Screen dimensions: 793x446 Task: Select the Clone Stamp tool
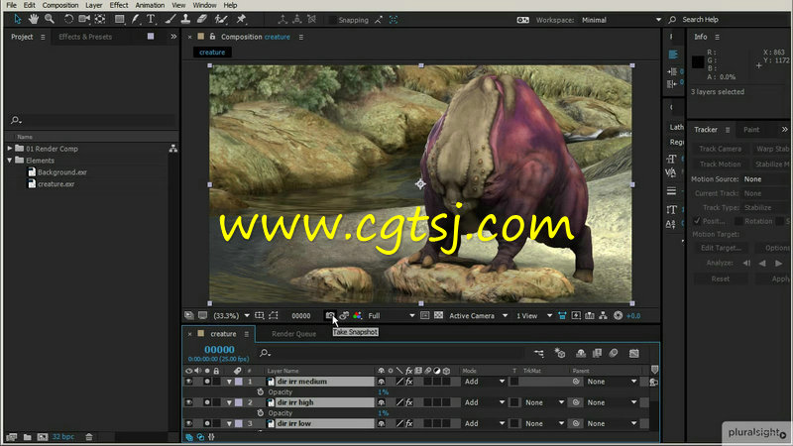tap(185, 19)
